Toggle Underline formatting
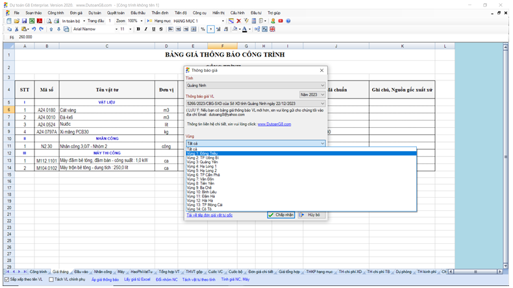This screenshot has height=288, width=513. click(153, 29)
